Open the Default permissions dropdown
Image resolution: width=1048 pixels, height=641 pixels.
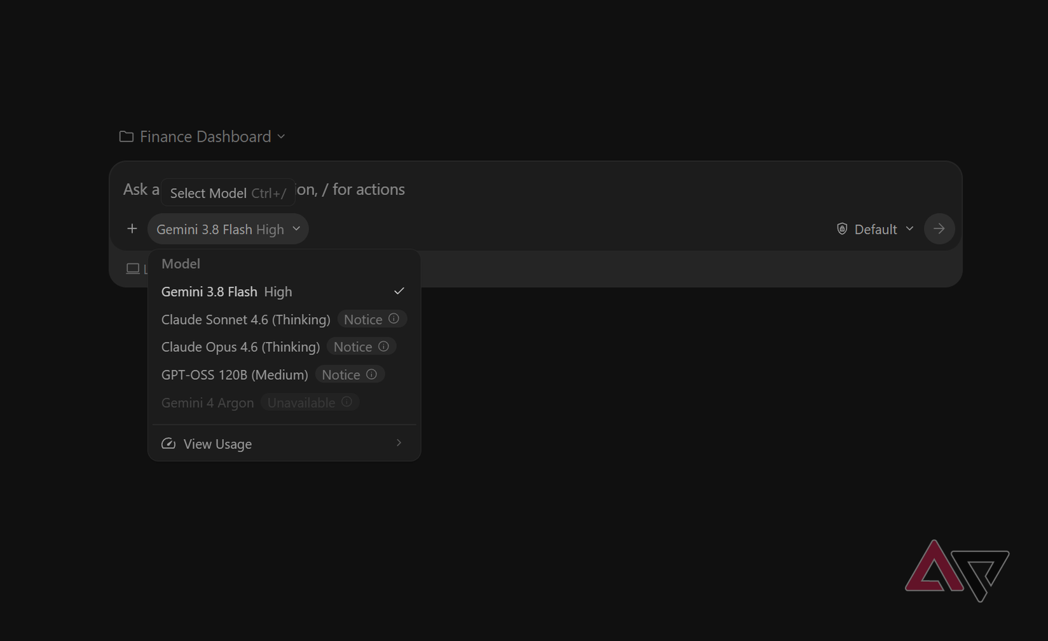(875, 229)
